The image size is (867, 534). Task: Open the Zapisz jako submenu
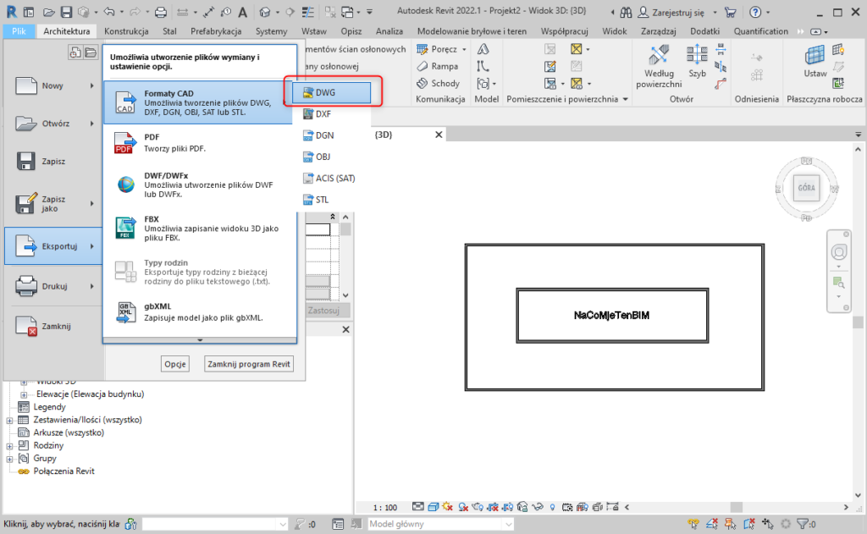[52, 204]
